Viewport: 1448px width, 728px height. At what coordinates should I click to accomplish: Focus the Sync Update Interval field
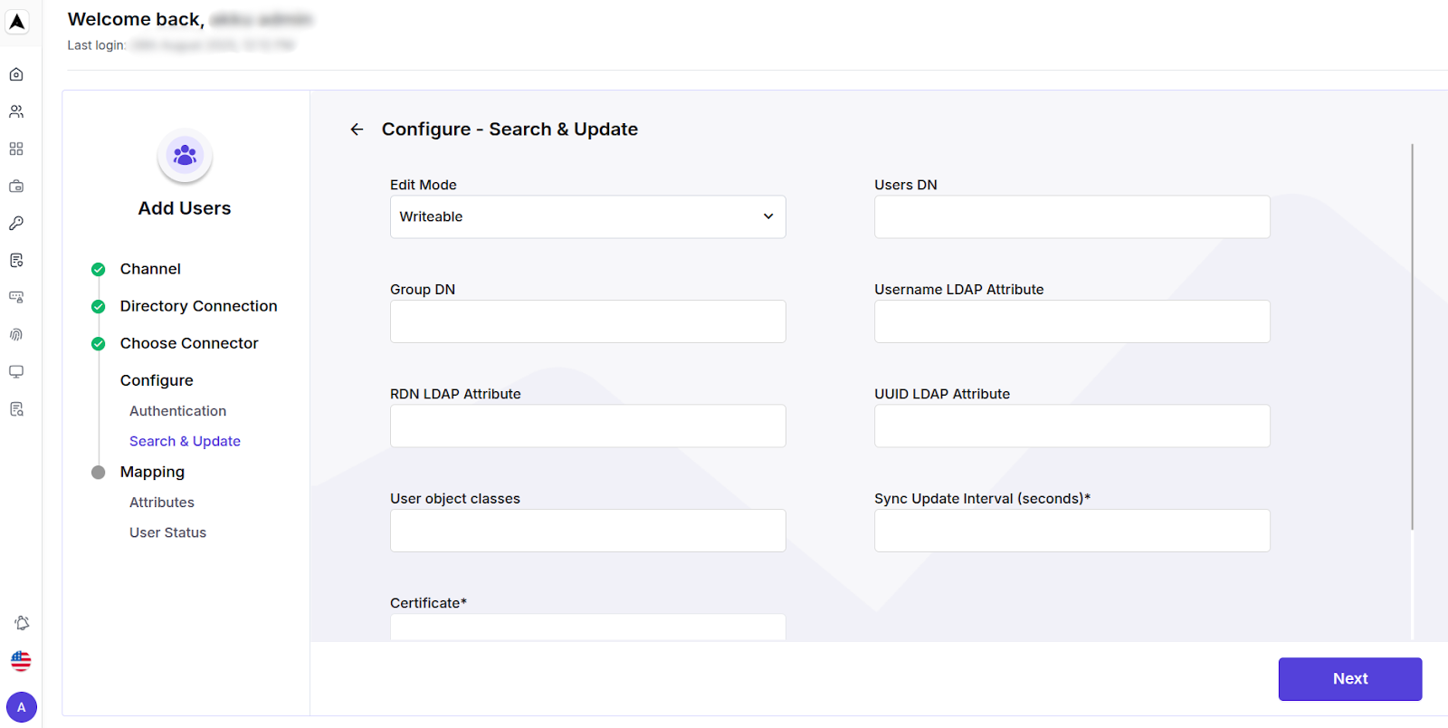pos(1072,531)
